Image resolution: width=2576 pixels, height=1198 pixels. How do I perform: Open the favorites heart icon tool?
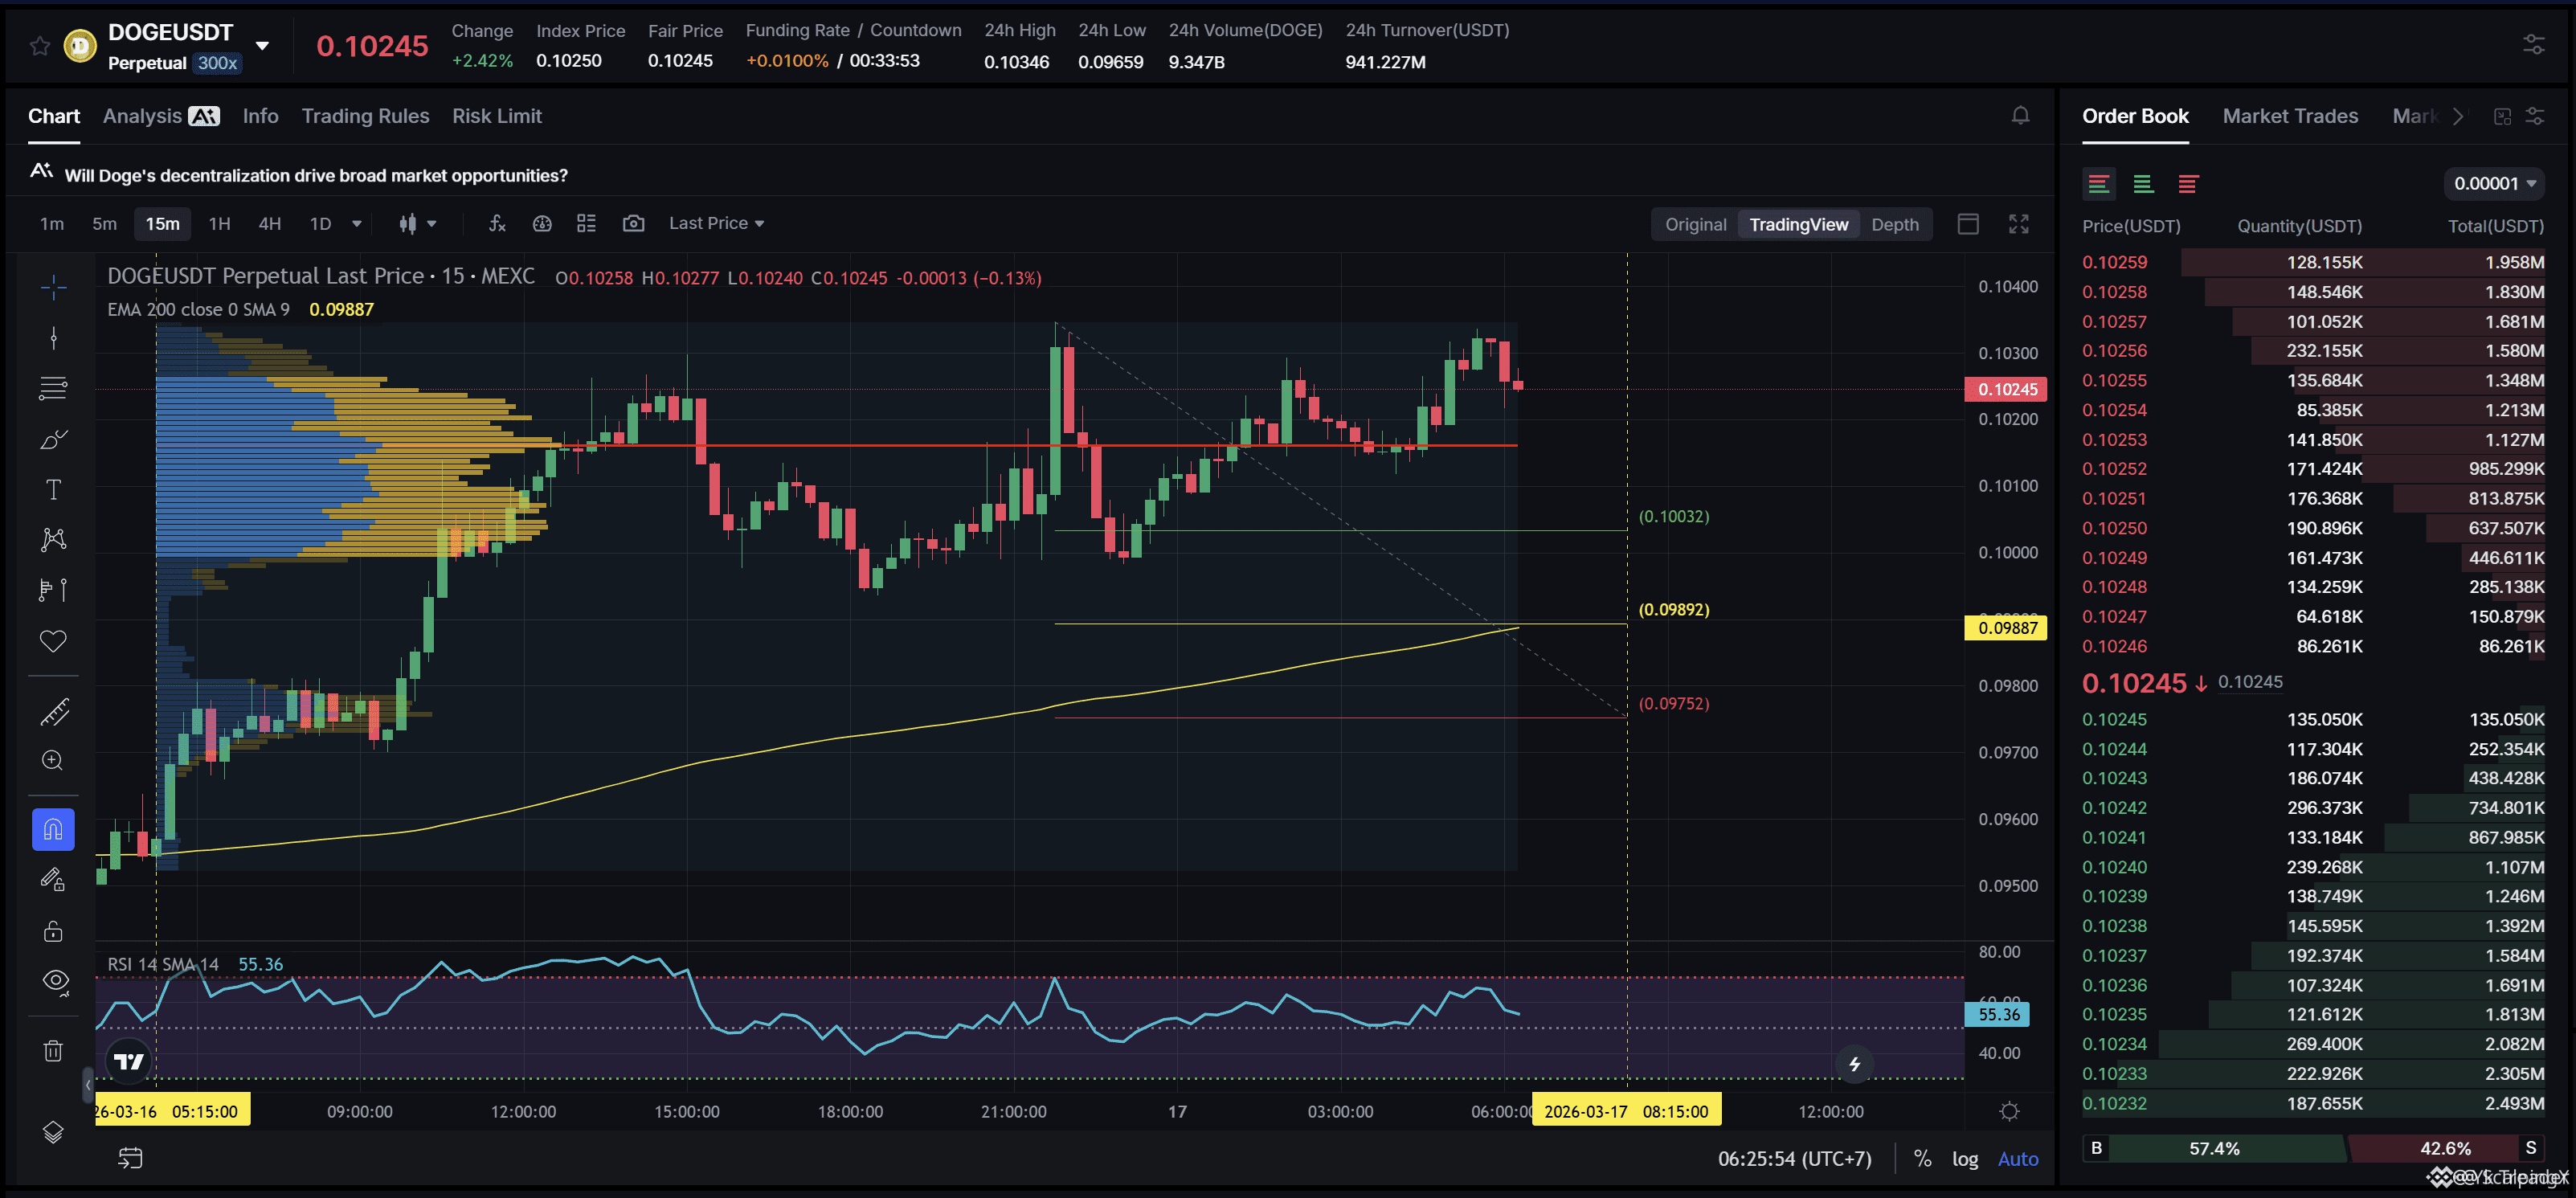(x=53, y=641)
